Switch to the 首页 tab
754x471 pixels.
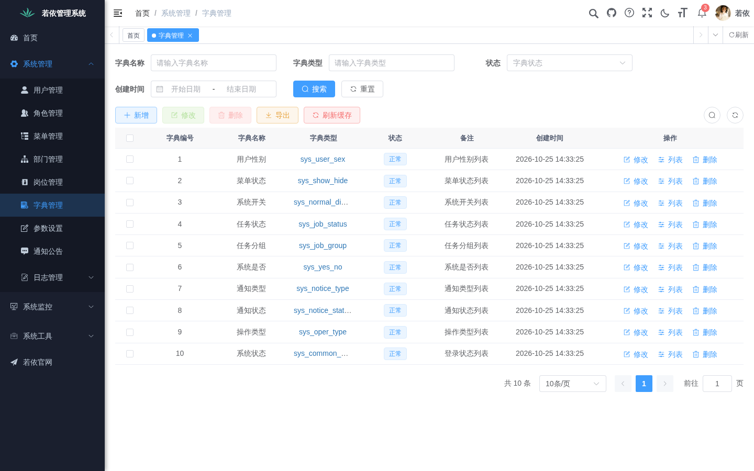click(x=134, y=36)
